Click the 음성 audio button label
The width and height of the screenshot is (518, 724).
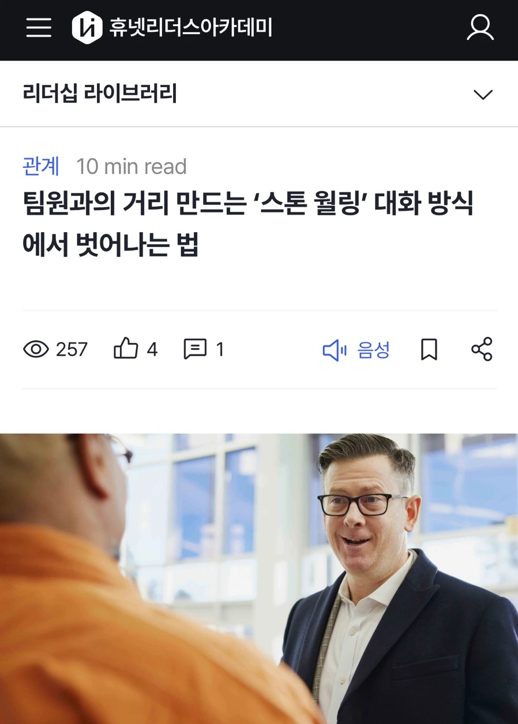tap(374, 350)
